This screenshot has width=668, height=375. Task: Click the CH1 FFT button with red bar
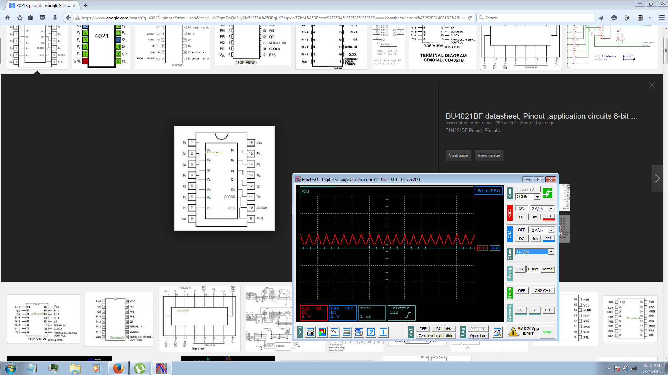coord(548,217)
